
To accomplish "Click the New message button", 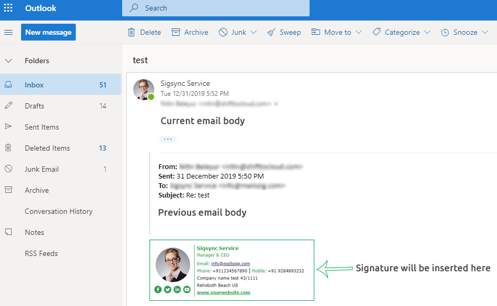I will [x=48, y=32].
